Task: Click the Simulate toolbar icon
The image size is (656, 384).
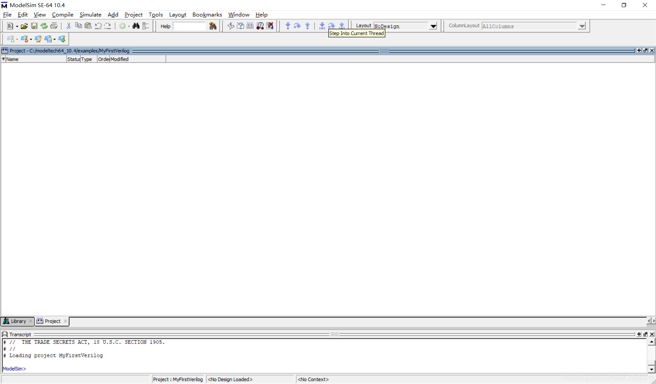Action: [x=260, y=26]
